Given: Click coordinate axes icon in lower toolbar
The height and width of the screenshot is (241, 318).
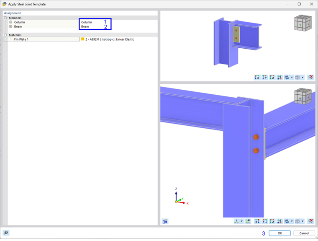Looking at the screenshot, I should point(236,221).
